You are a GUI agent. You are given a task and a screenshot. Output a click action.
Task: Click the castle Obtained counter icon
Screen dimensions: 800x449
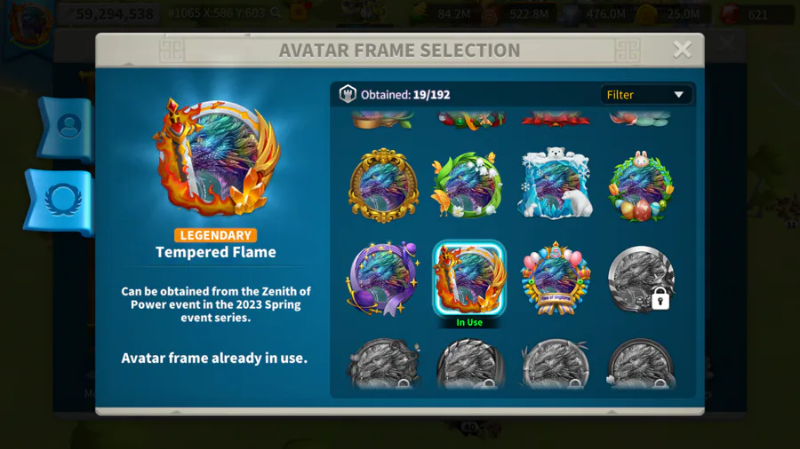pyautogui.click(x=348, y=94)
